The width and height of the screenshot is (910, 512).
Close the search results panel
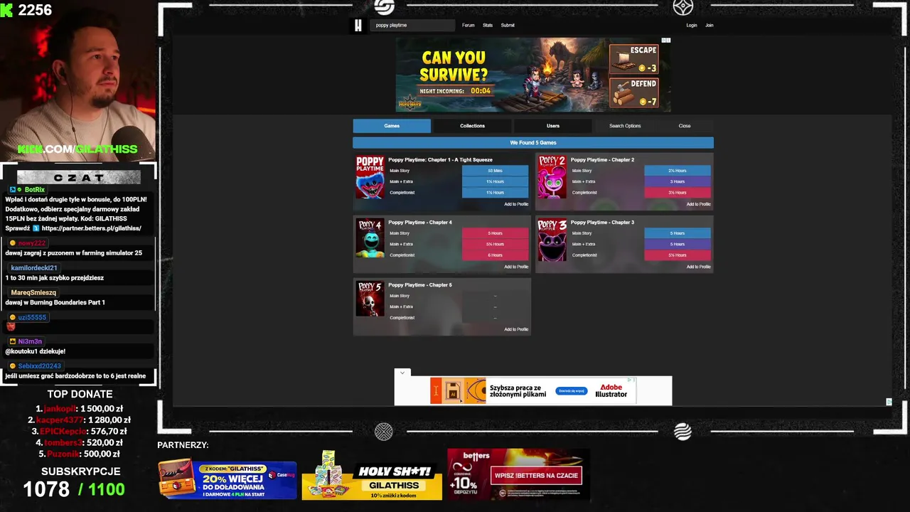coord(685,126)
